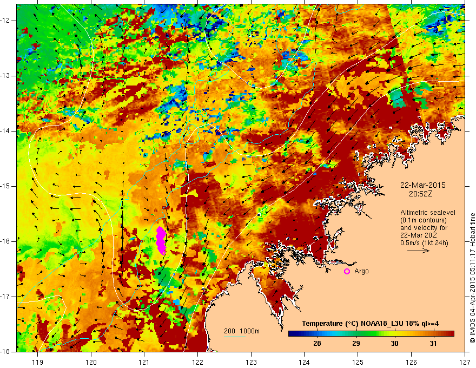Click longitude axis label 121
This screenshot has width=476, height=368.
coord(144,362)
